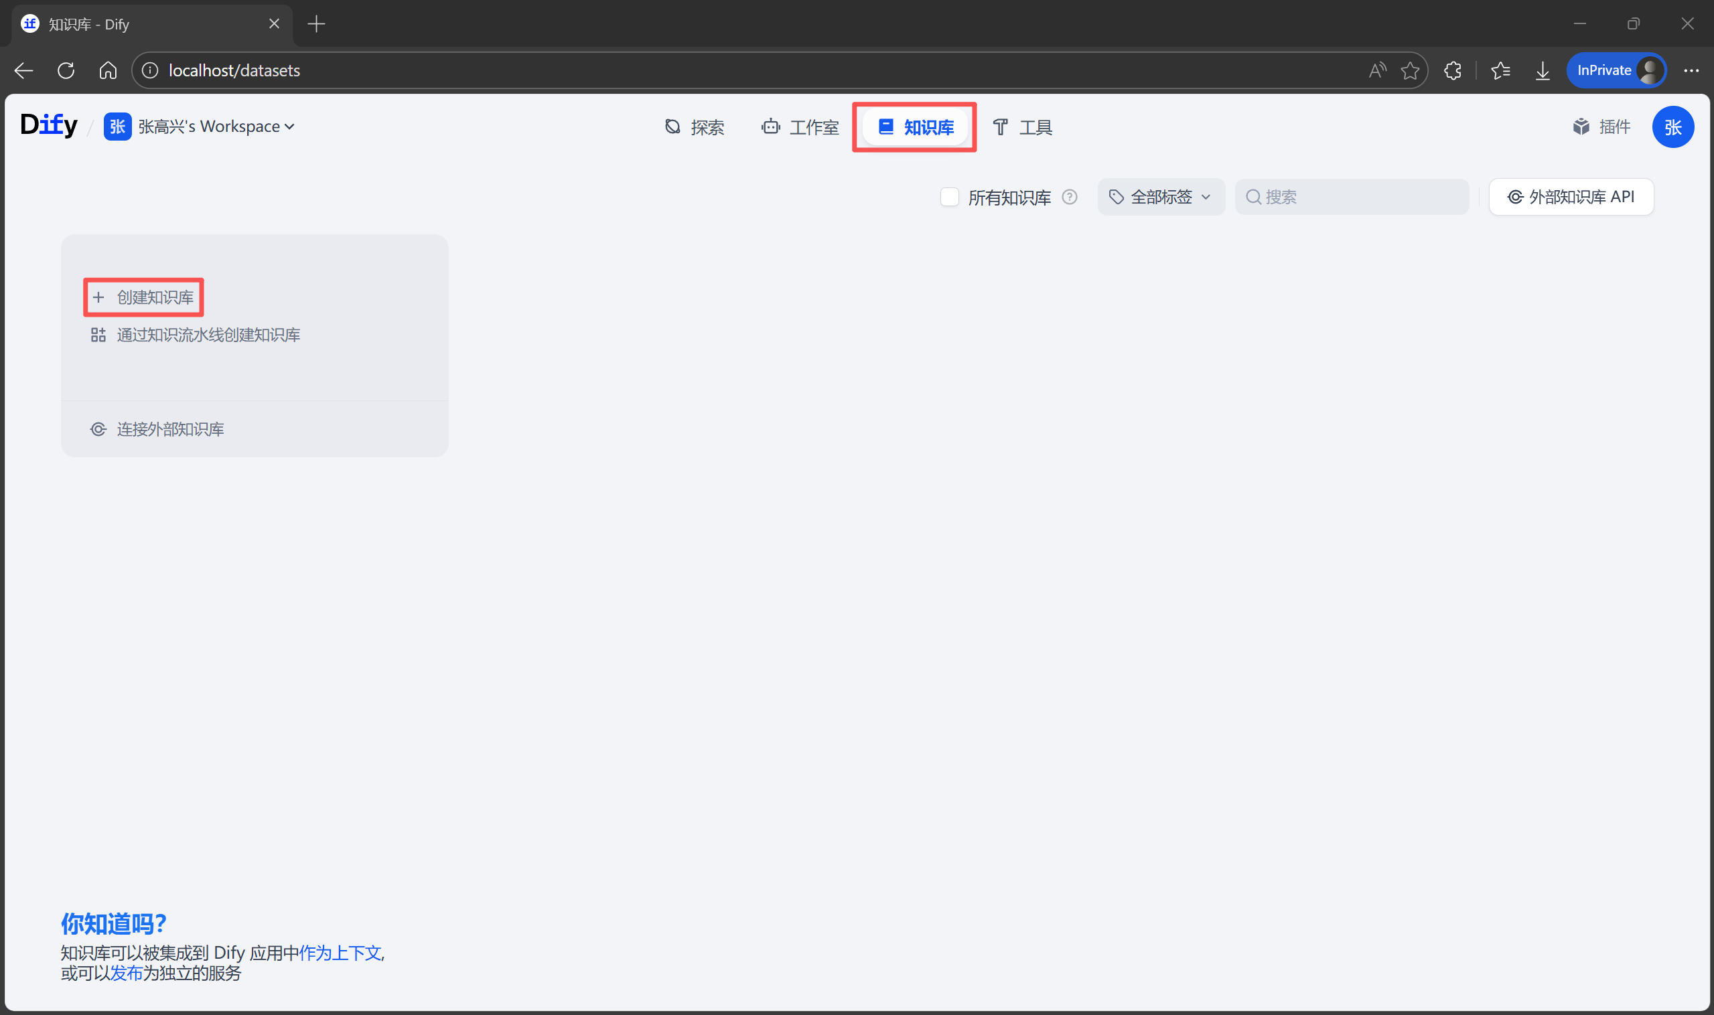Image resolution: width=1714 pixels, height=1015 pixels.
Task: Open the 作为上下文 link
Action: coord(340,953)
